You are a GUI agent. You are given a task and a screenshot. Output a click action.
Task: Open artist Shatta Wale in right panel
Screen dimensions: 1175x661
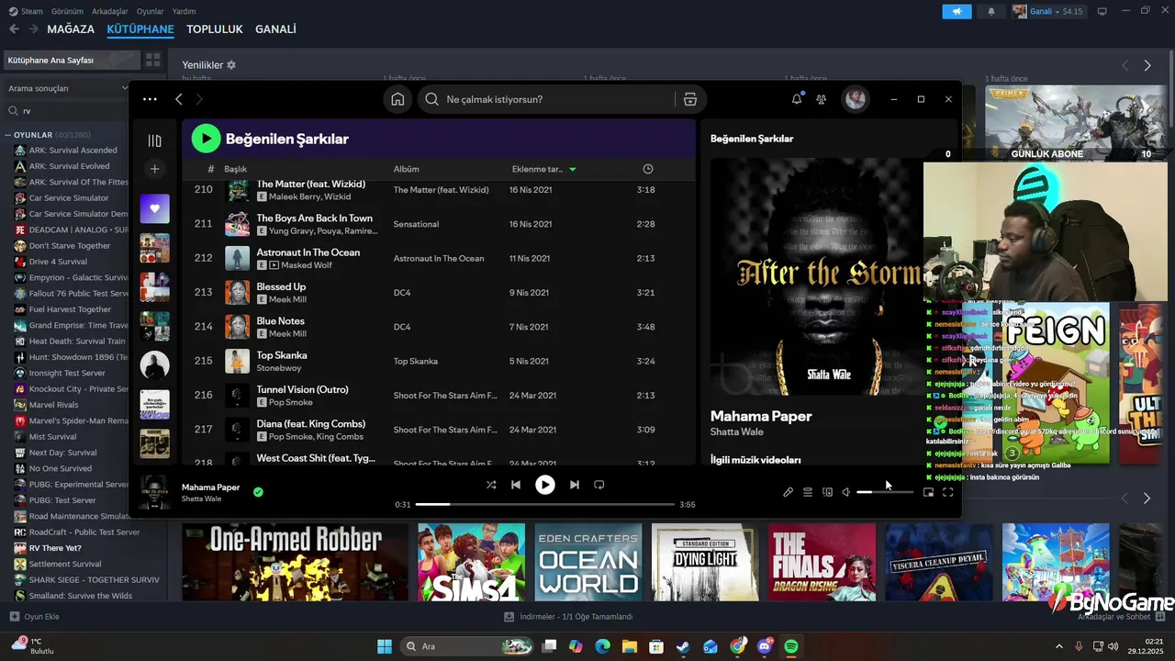click(x=737, y=431)
